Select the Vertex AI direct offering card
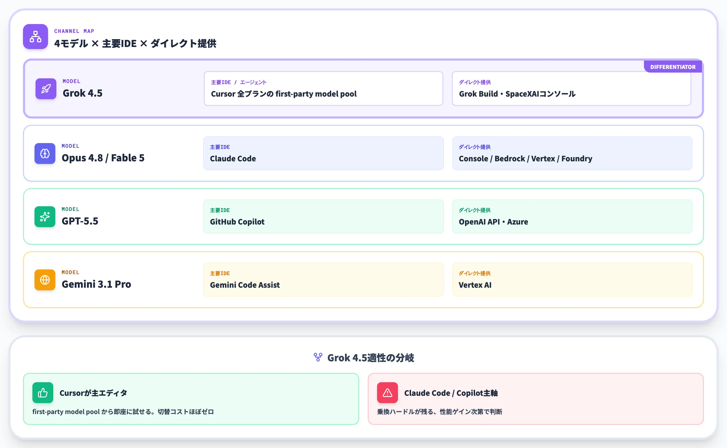 572,279
